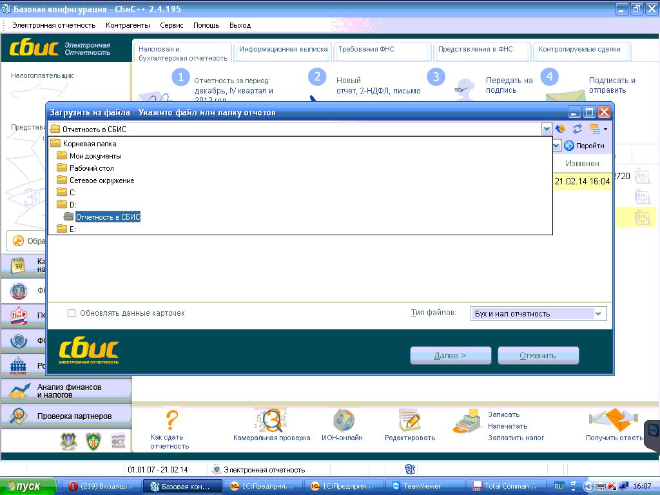Click the Записать link
The width and height of the screenshot is (660, 495).
(x=503, y=414)
